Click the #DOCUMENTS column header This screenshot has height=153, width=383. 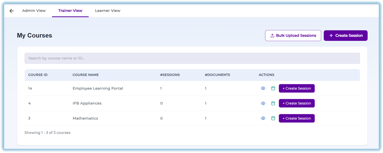(x=217, y=75)
